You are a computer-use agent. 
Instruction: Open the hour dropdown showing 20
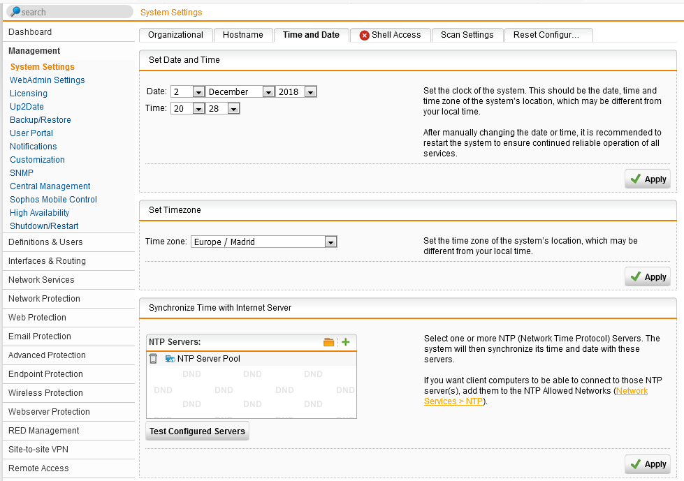click(x=198, y=109)
